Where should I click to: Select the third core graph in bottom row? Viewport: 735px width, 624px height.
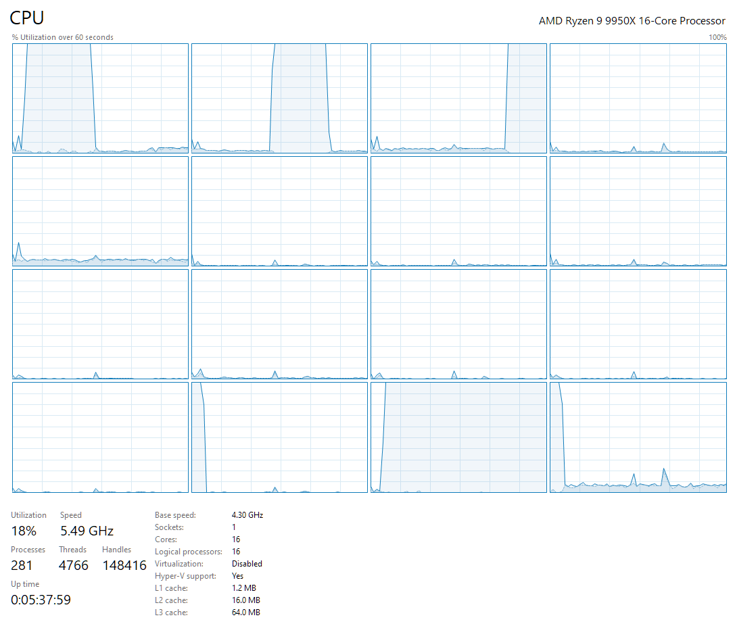point(458,437)
